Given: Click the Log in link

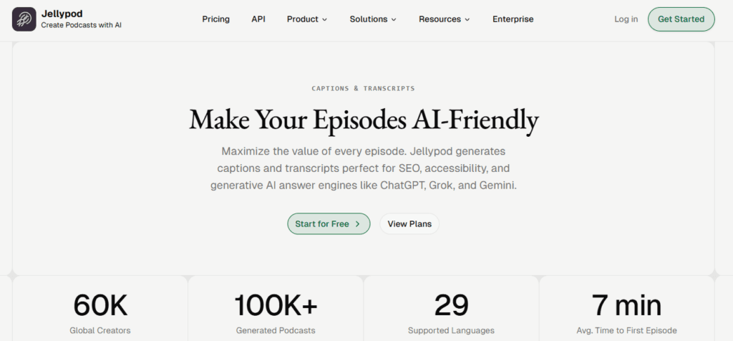Looking at the screenshot, I should coord(626,19).
